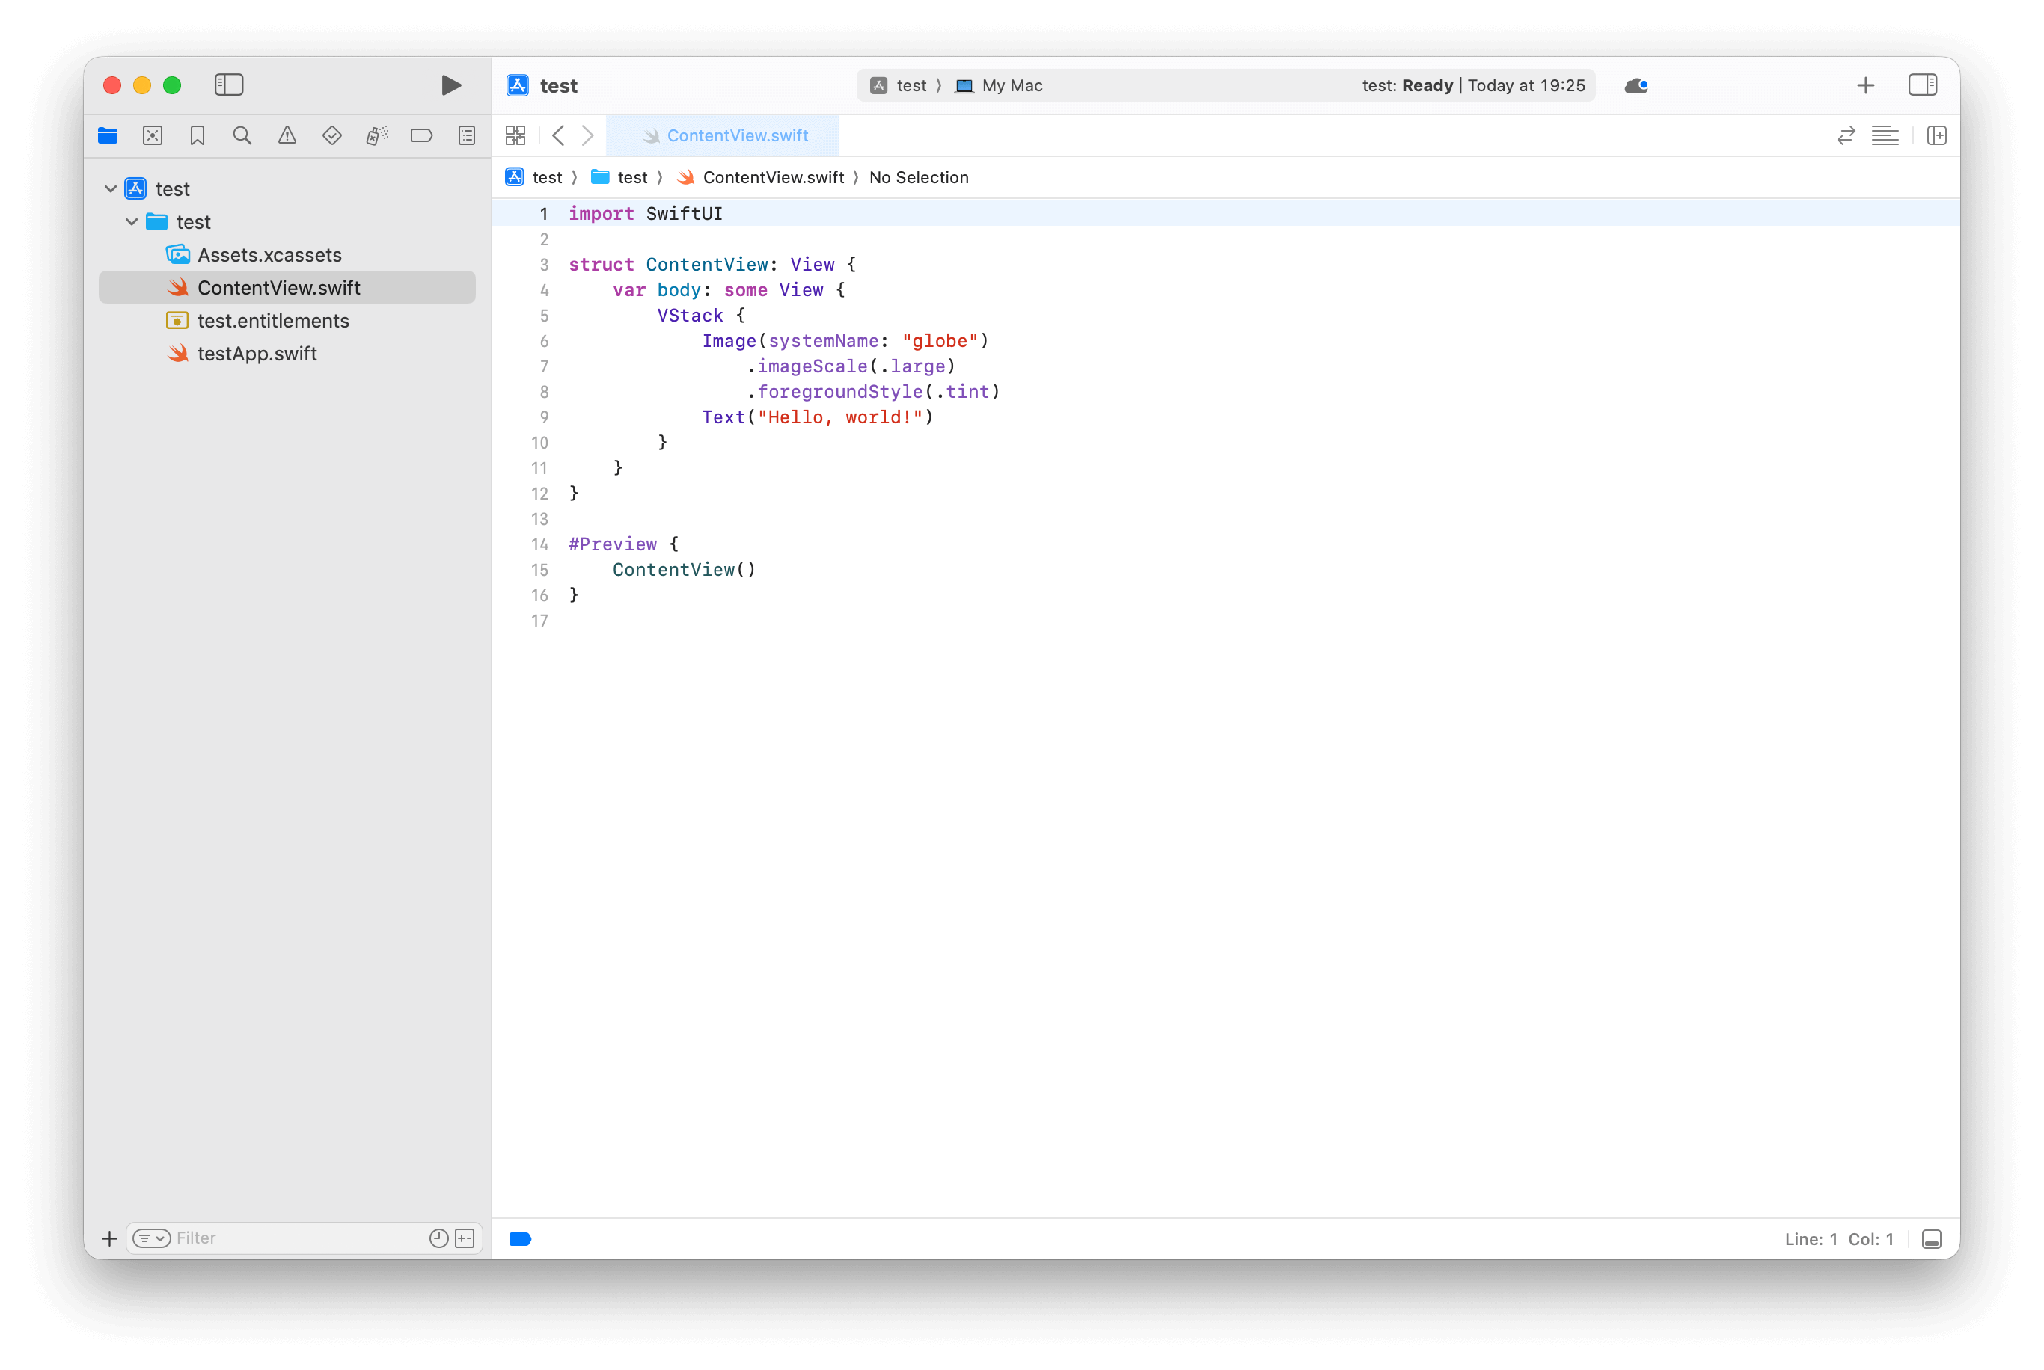Click the import SwiftUI line
This screenshot has width=2044, height=1370.
tap(646, 213)
